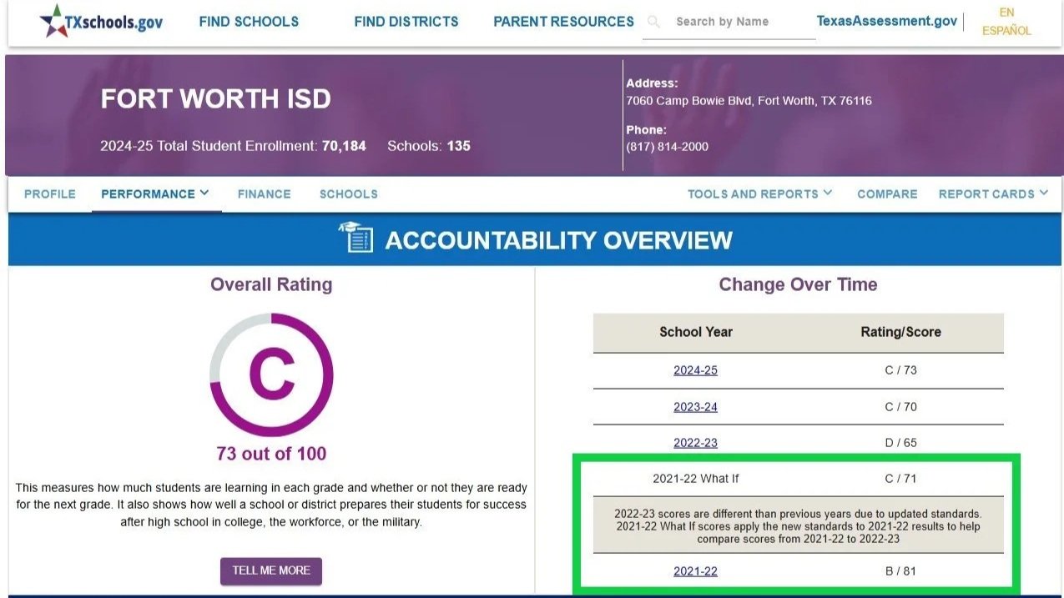Click the search magnifier icon

coord(654,22)
